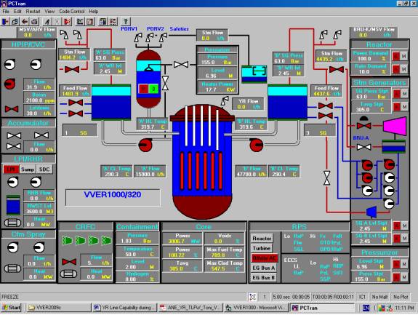Click the blue auxiliary feed pump symbol
The height and width of the screenshot is (315, 418).
[x=371, y=212]
